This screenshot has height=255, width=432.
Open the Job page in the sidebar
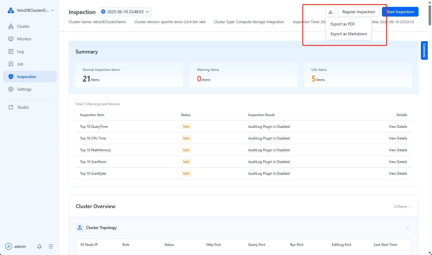pyautogui.click(x=20, y=64)
